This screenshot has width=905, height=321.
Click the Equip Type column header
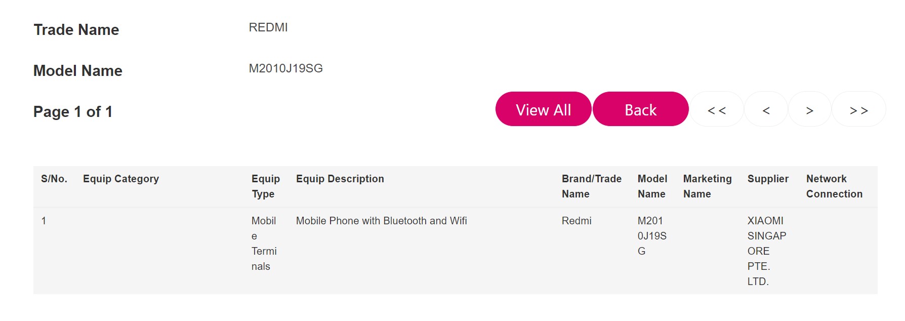tap(266, 186)
